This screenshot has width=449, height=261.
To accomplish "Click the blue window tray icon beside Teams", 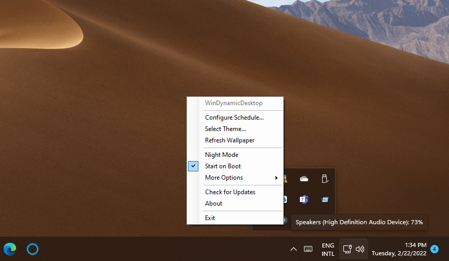I will (x=325, y=199).
